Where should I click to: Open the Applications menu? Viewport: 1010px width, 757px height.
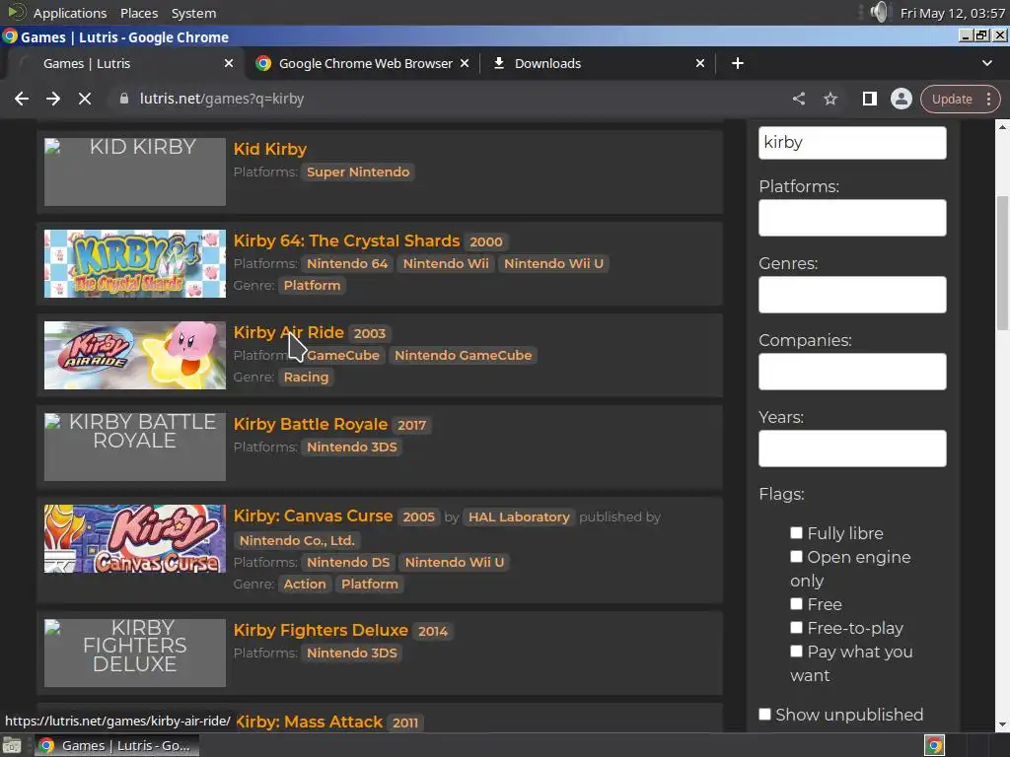coord(70,13)
